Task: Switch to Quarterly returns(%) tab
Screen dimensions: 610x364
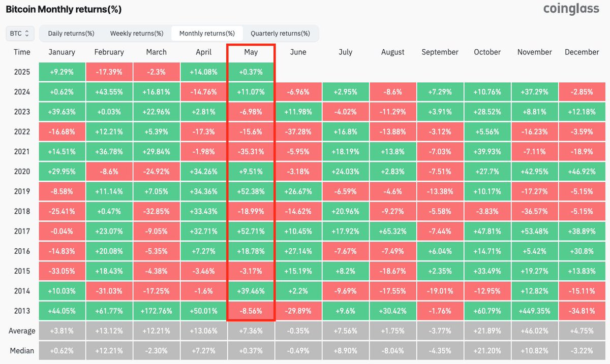Action: coord(280,34)
